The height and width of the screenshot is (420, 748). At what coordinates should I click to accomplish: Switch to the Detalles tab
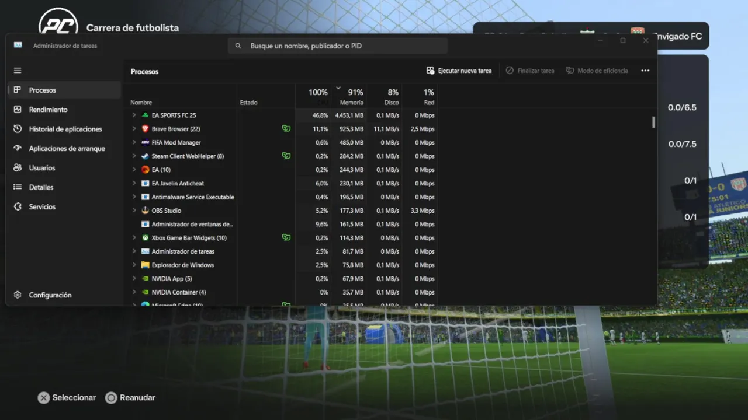(x=65, y=187)
